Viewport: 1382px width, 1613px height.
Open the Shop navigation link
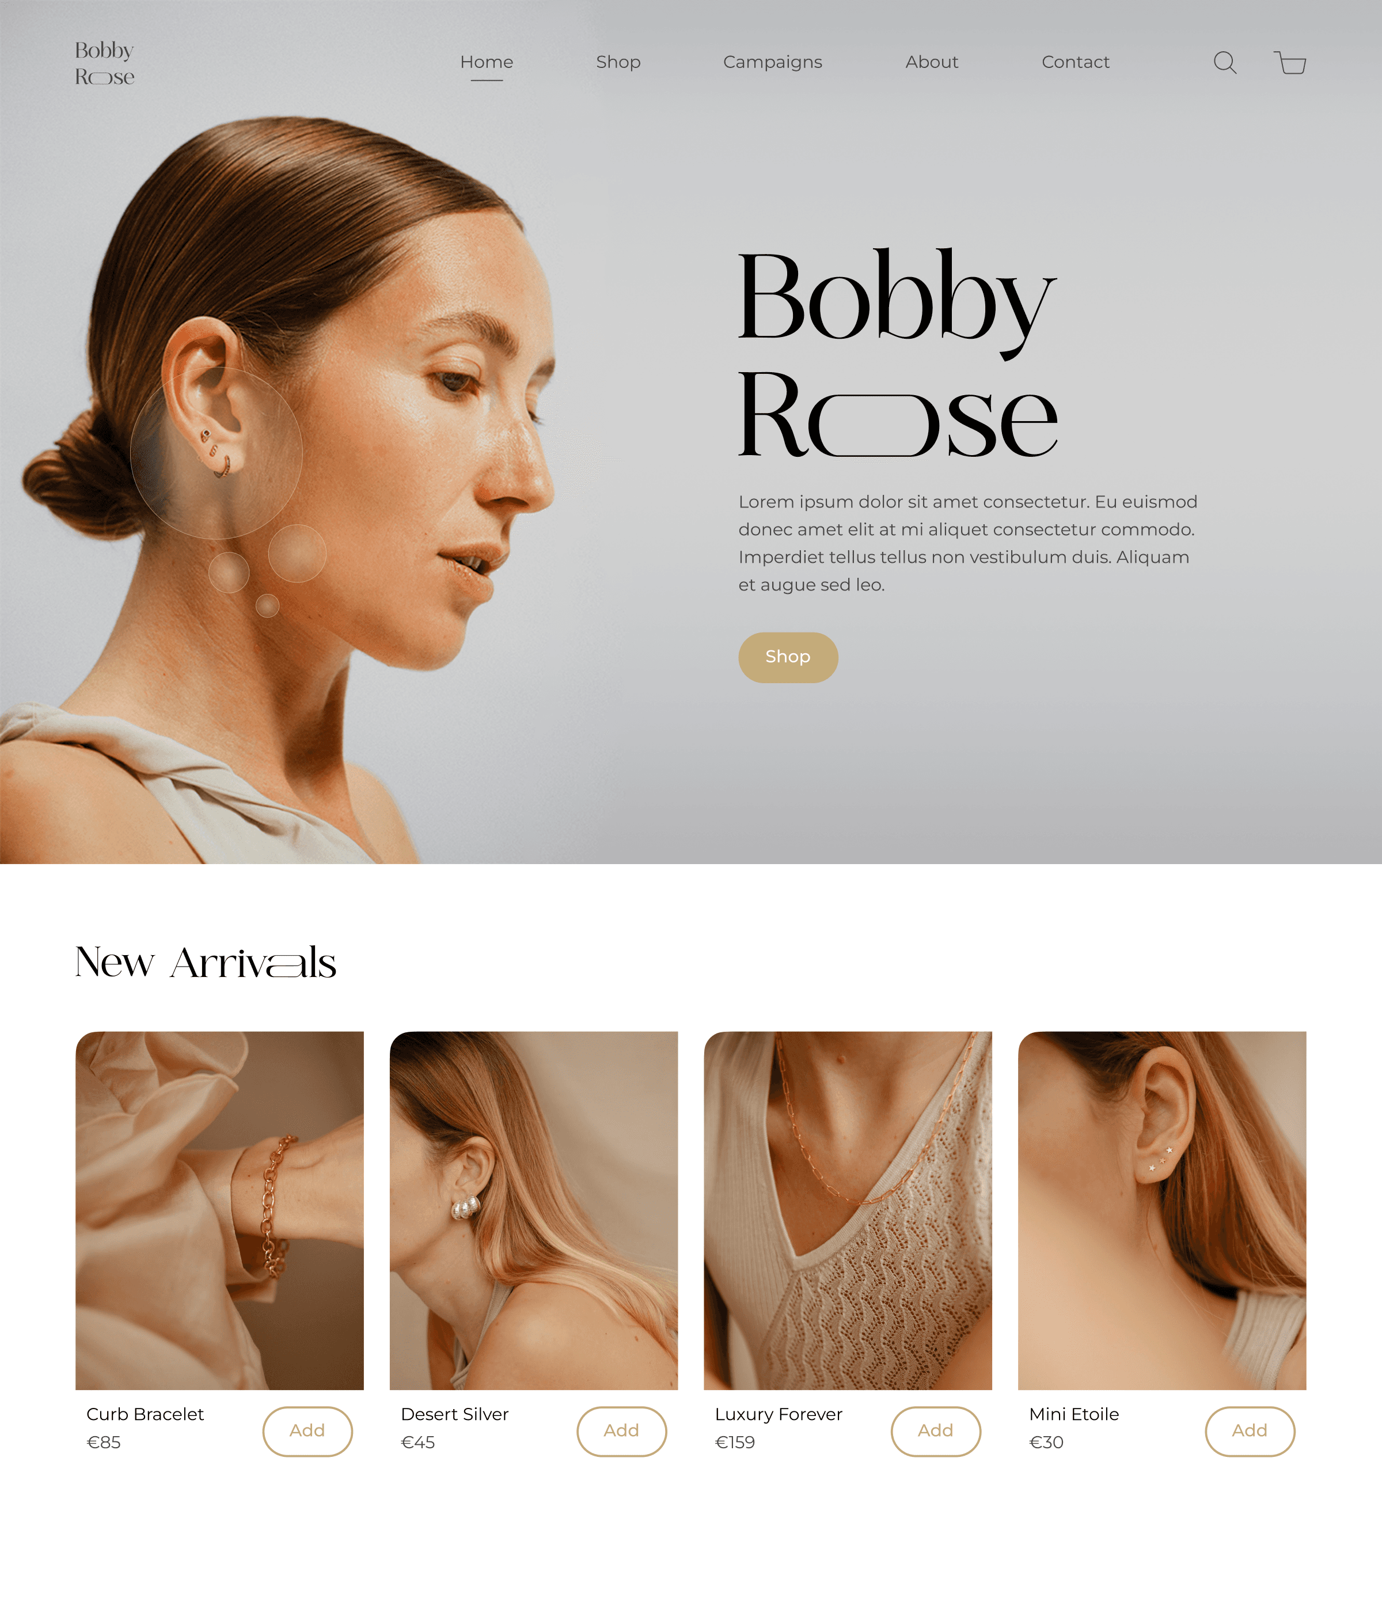point(618,62)
